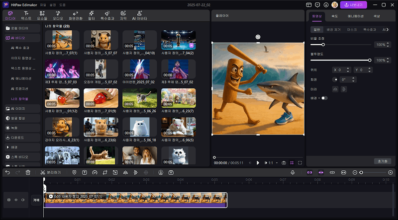The height and width of the screenshot is (220, 398).
Task: Open the 오디오 audio tab
Action: (58, 15)
